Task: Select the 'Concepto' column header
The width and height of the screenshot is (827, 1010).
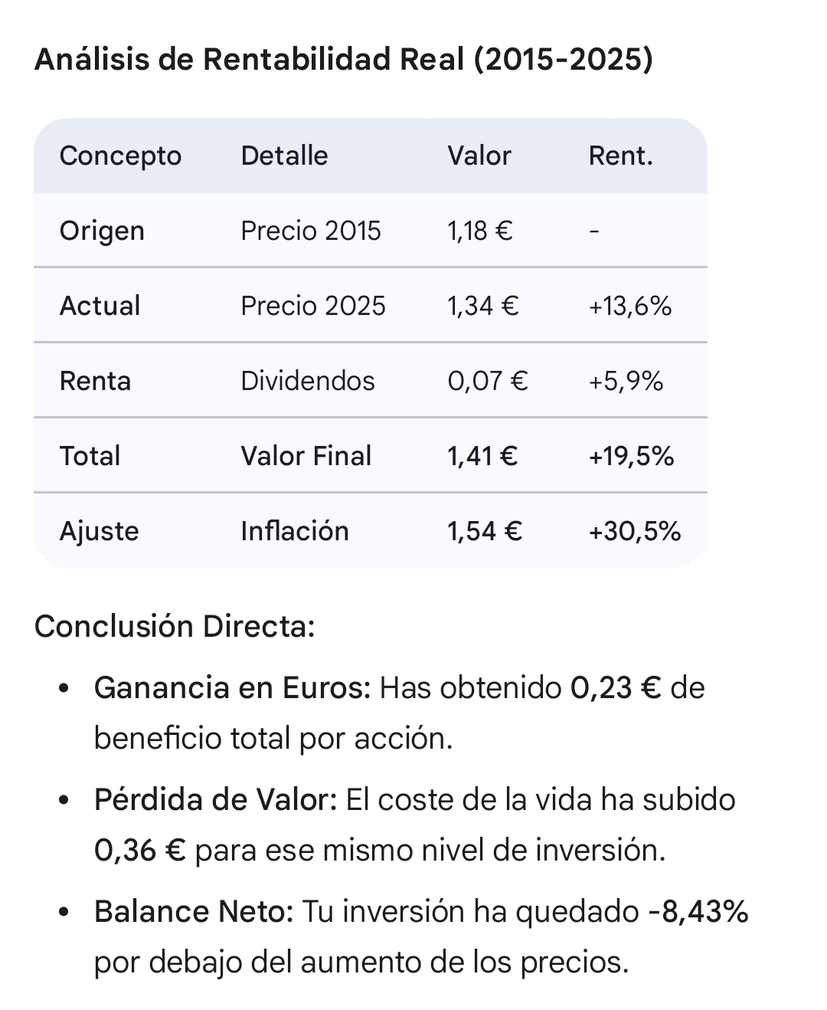Action: (x=120, y=156)
